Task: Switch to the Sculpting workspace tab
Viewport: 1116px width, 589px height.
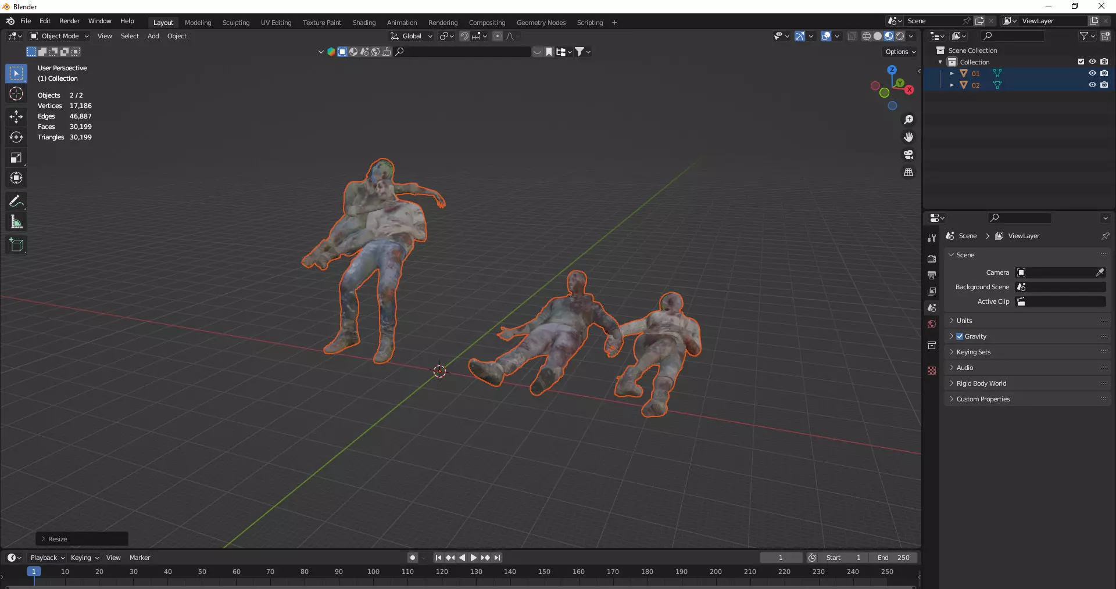Action: point(236,23)
